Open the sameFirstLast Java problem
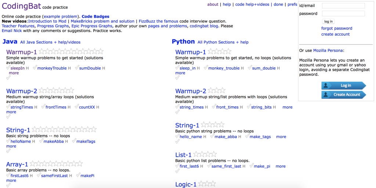This screenshot has height=188, width=376. [x=54, y=175]
